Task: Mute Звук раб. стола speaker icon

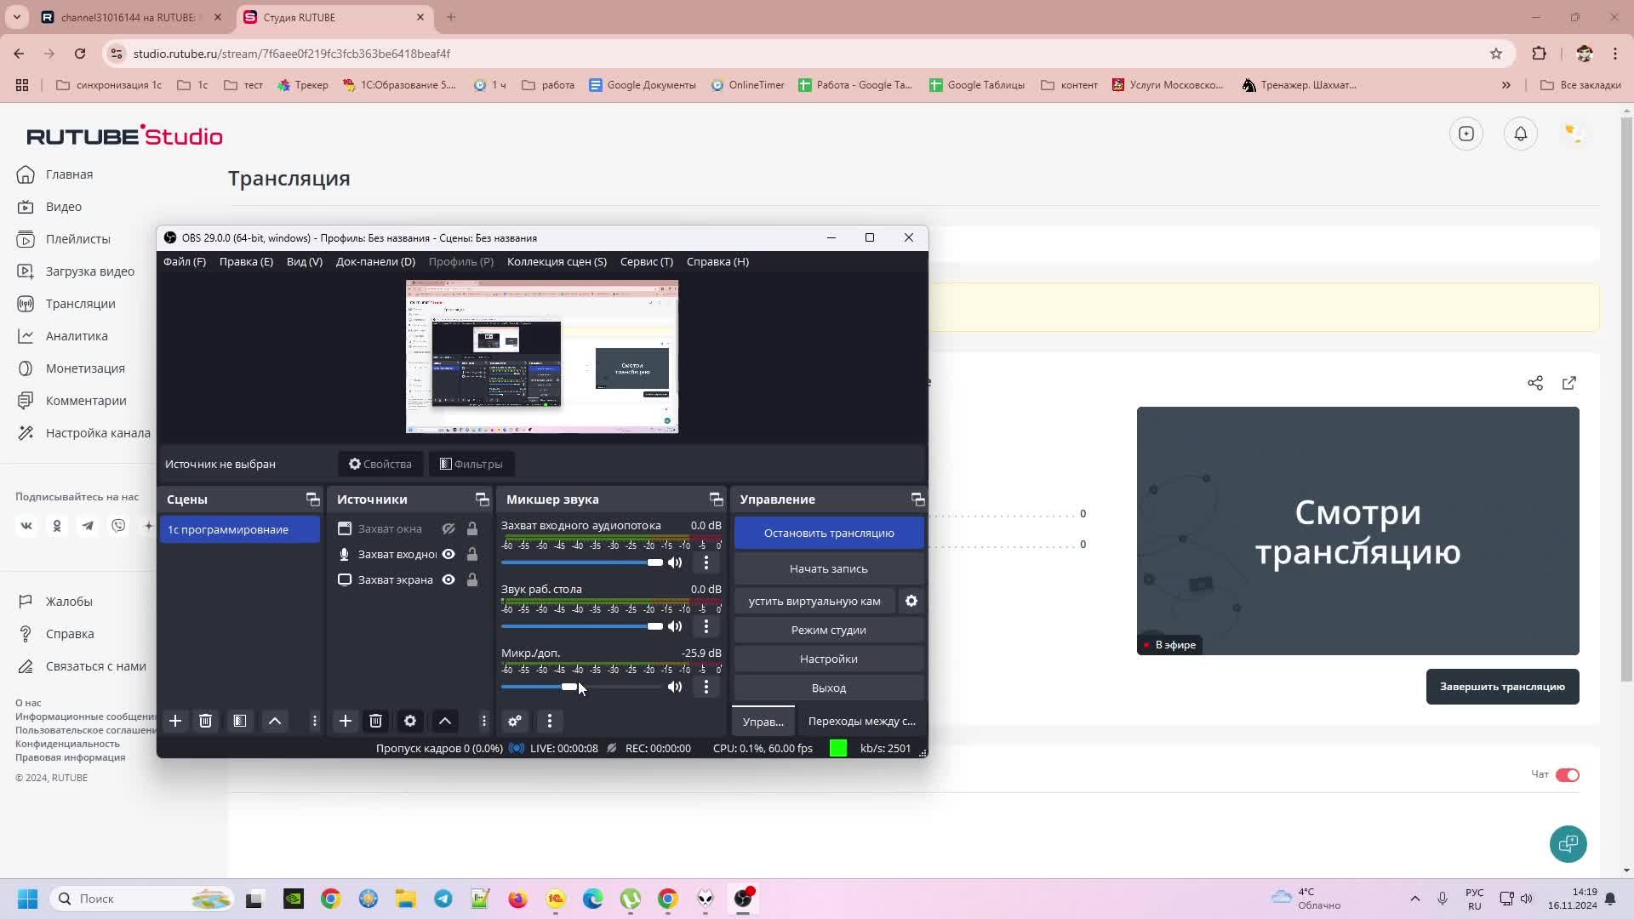Action: tap(675, 626)
